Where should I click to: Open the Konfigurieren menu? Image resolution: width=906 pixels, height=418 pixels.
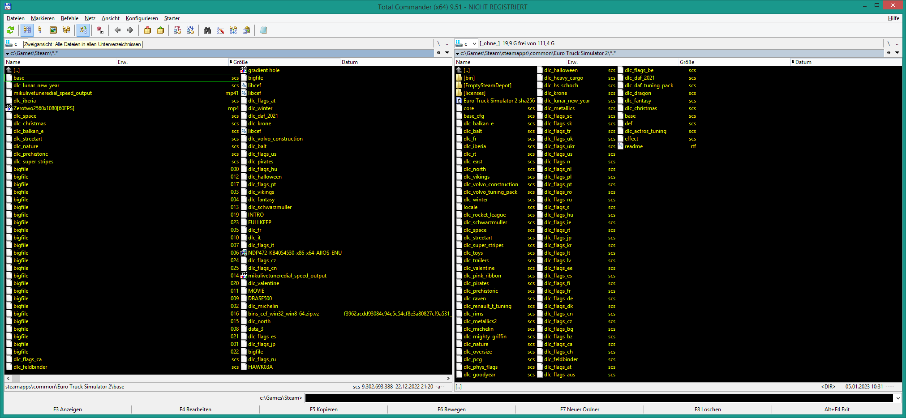pos(142,18)
